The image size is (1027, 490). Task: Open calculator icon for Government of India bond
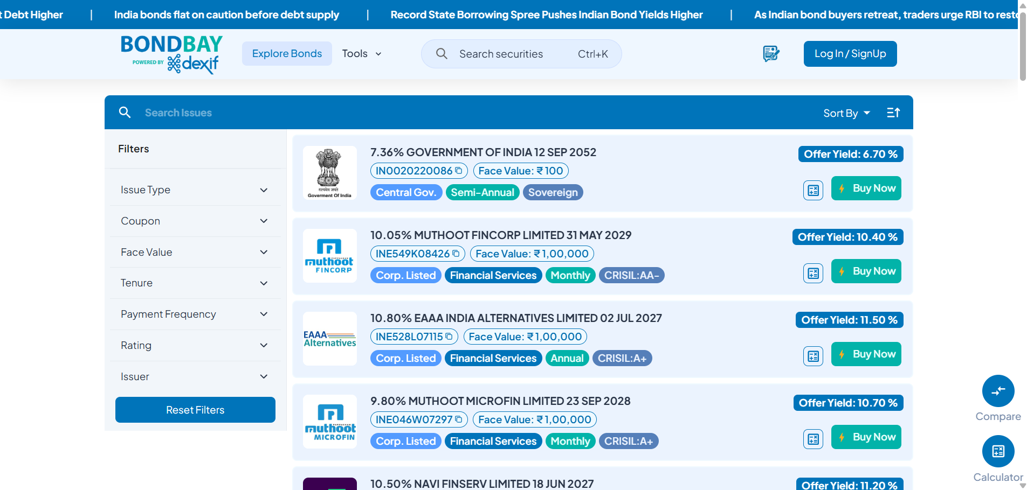click(x=813, y=190)
